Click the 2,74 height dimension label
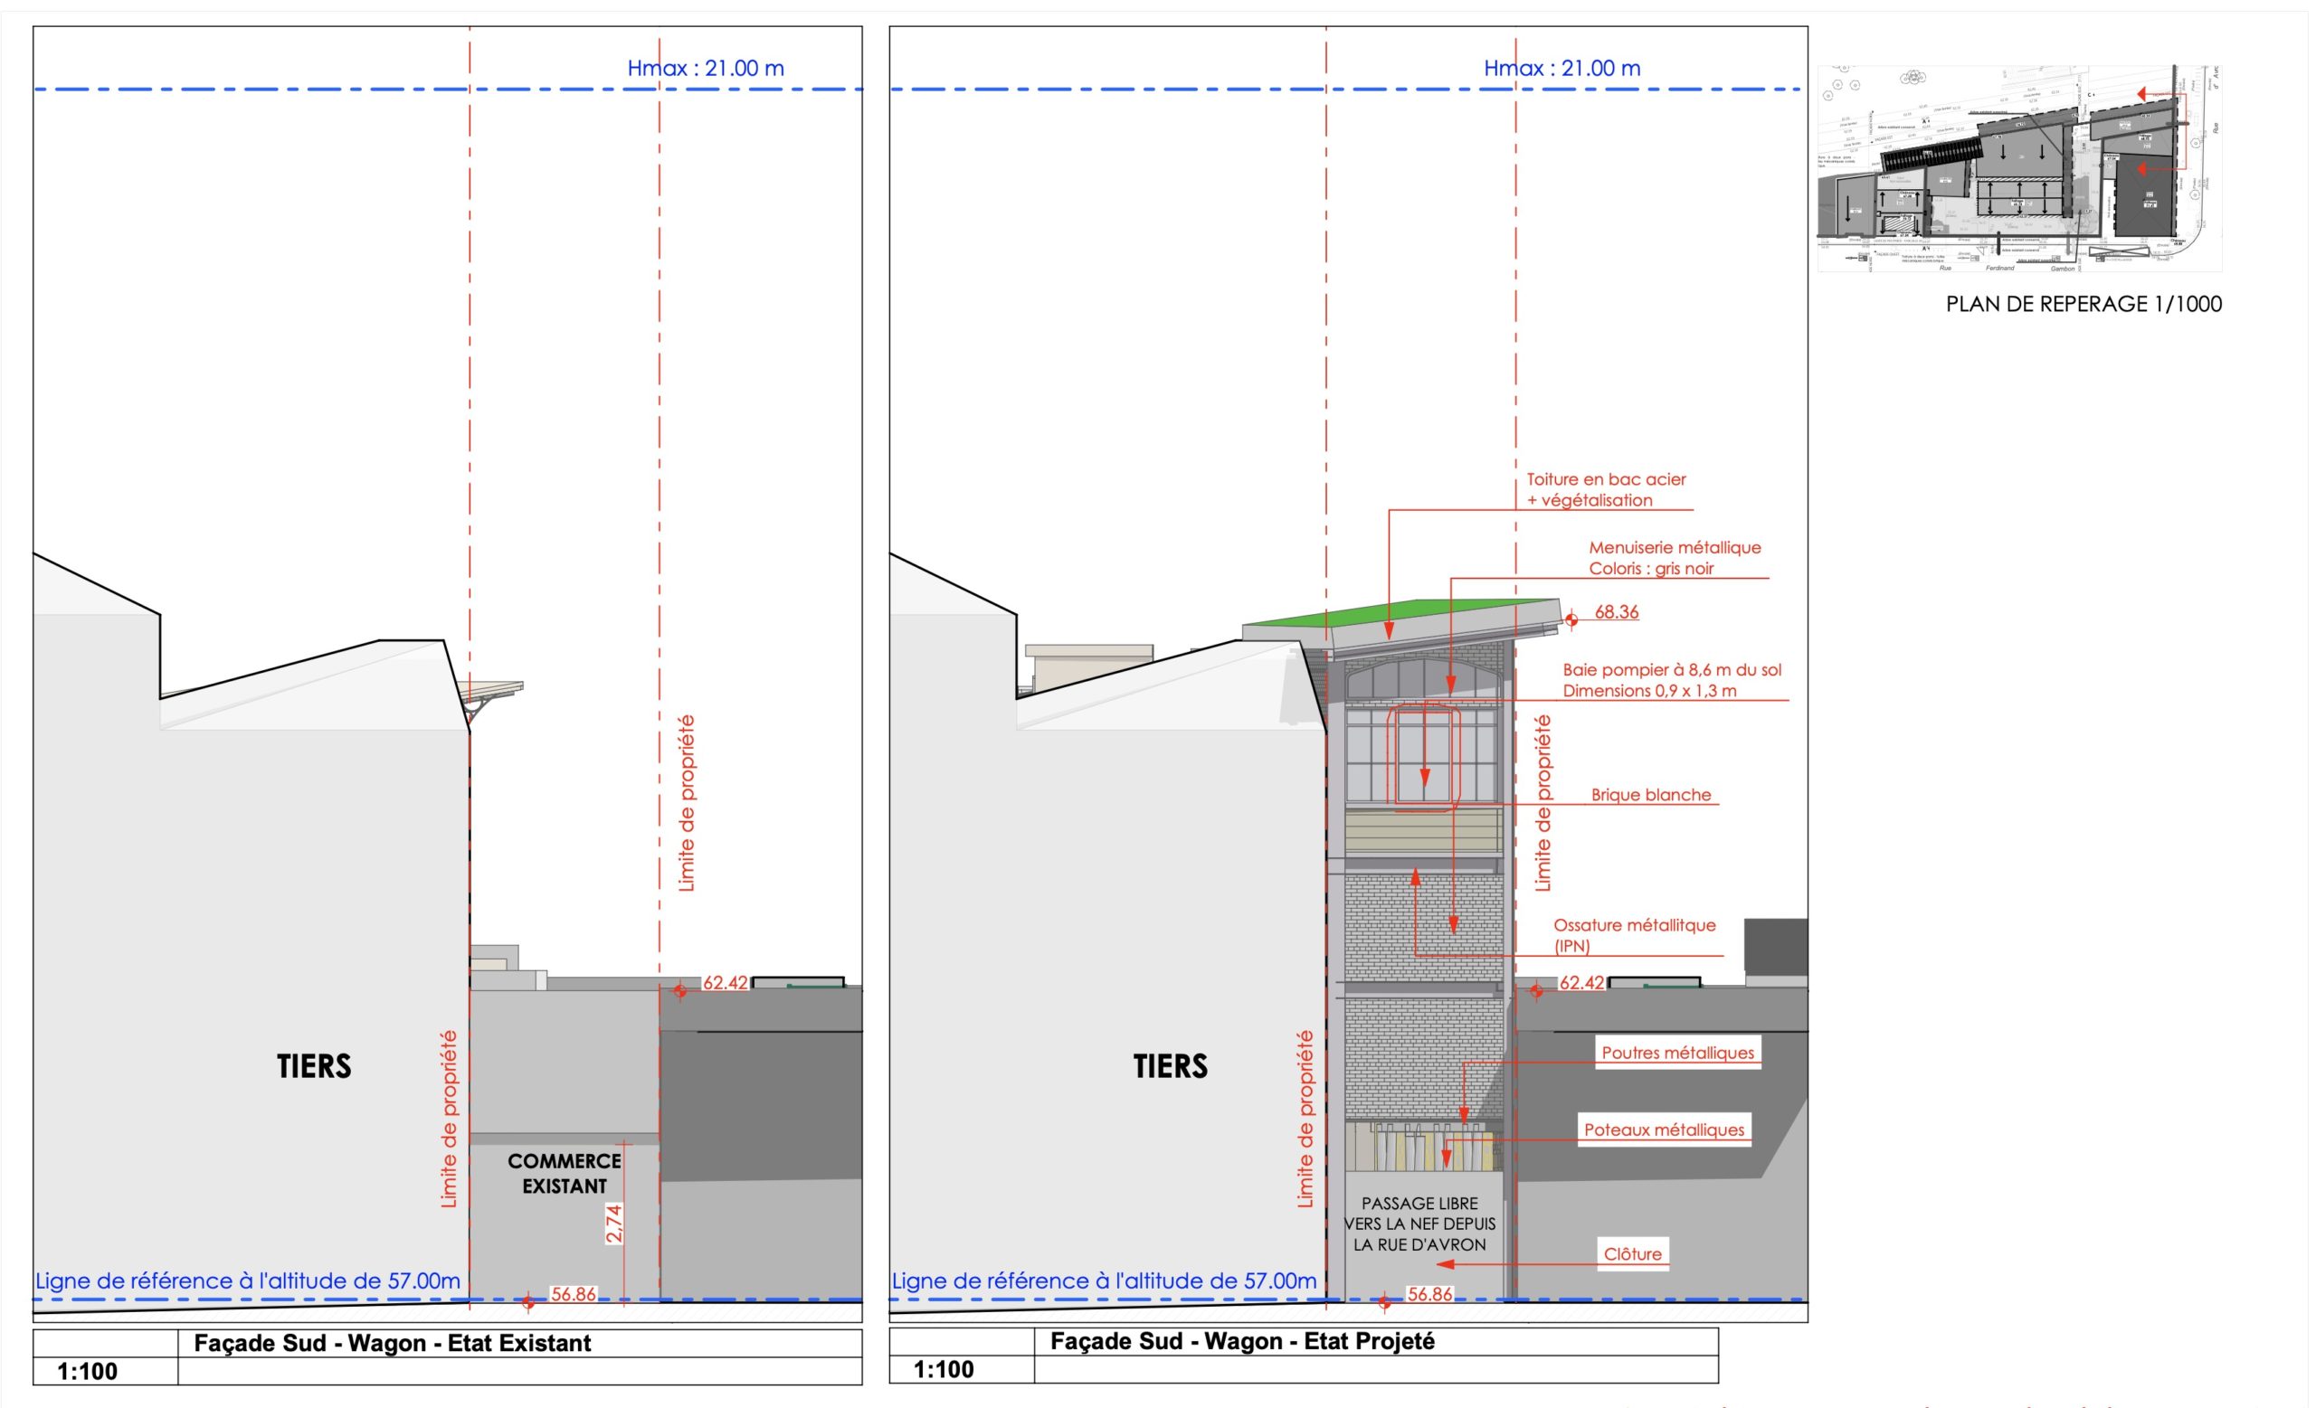This screenshot has height=1408, width=2316. coord(613,1223)
